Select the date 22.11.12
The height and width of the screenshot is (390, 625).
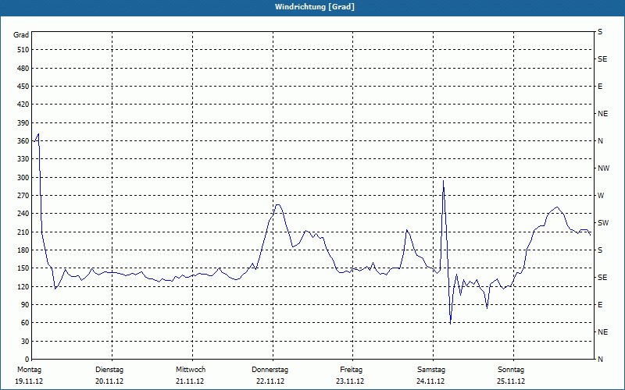pos(270,381)
